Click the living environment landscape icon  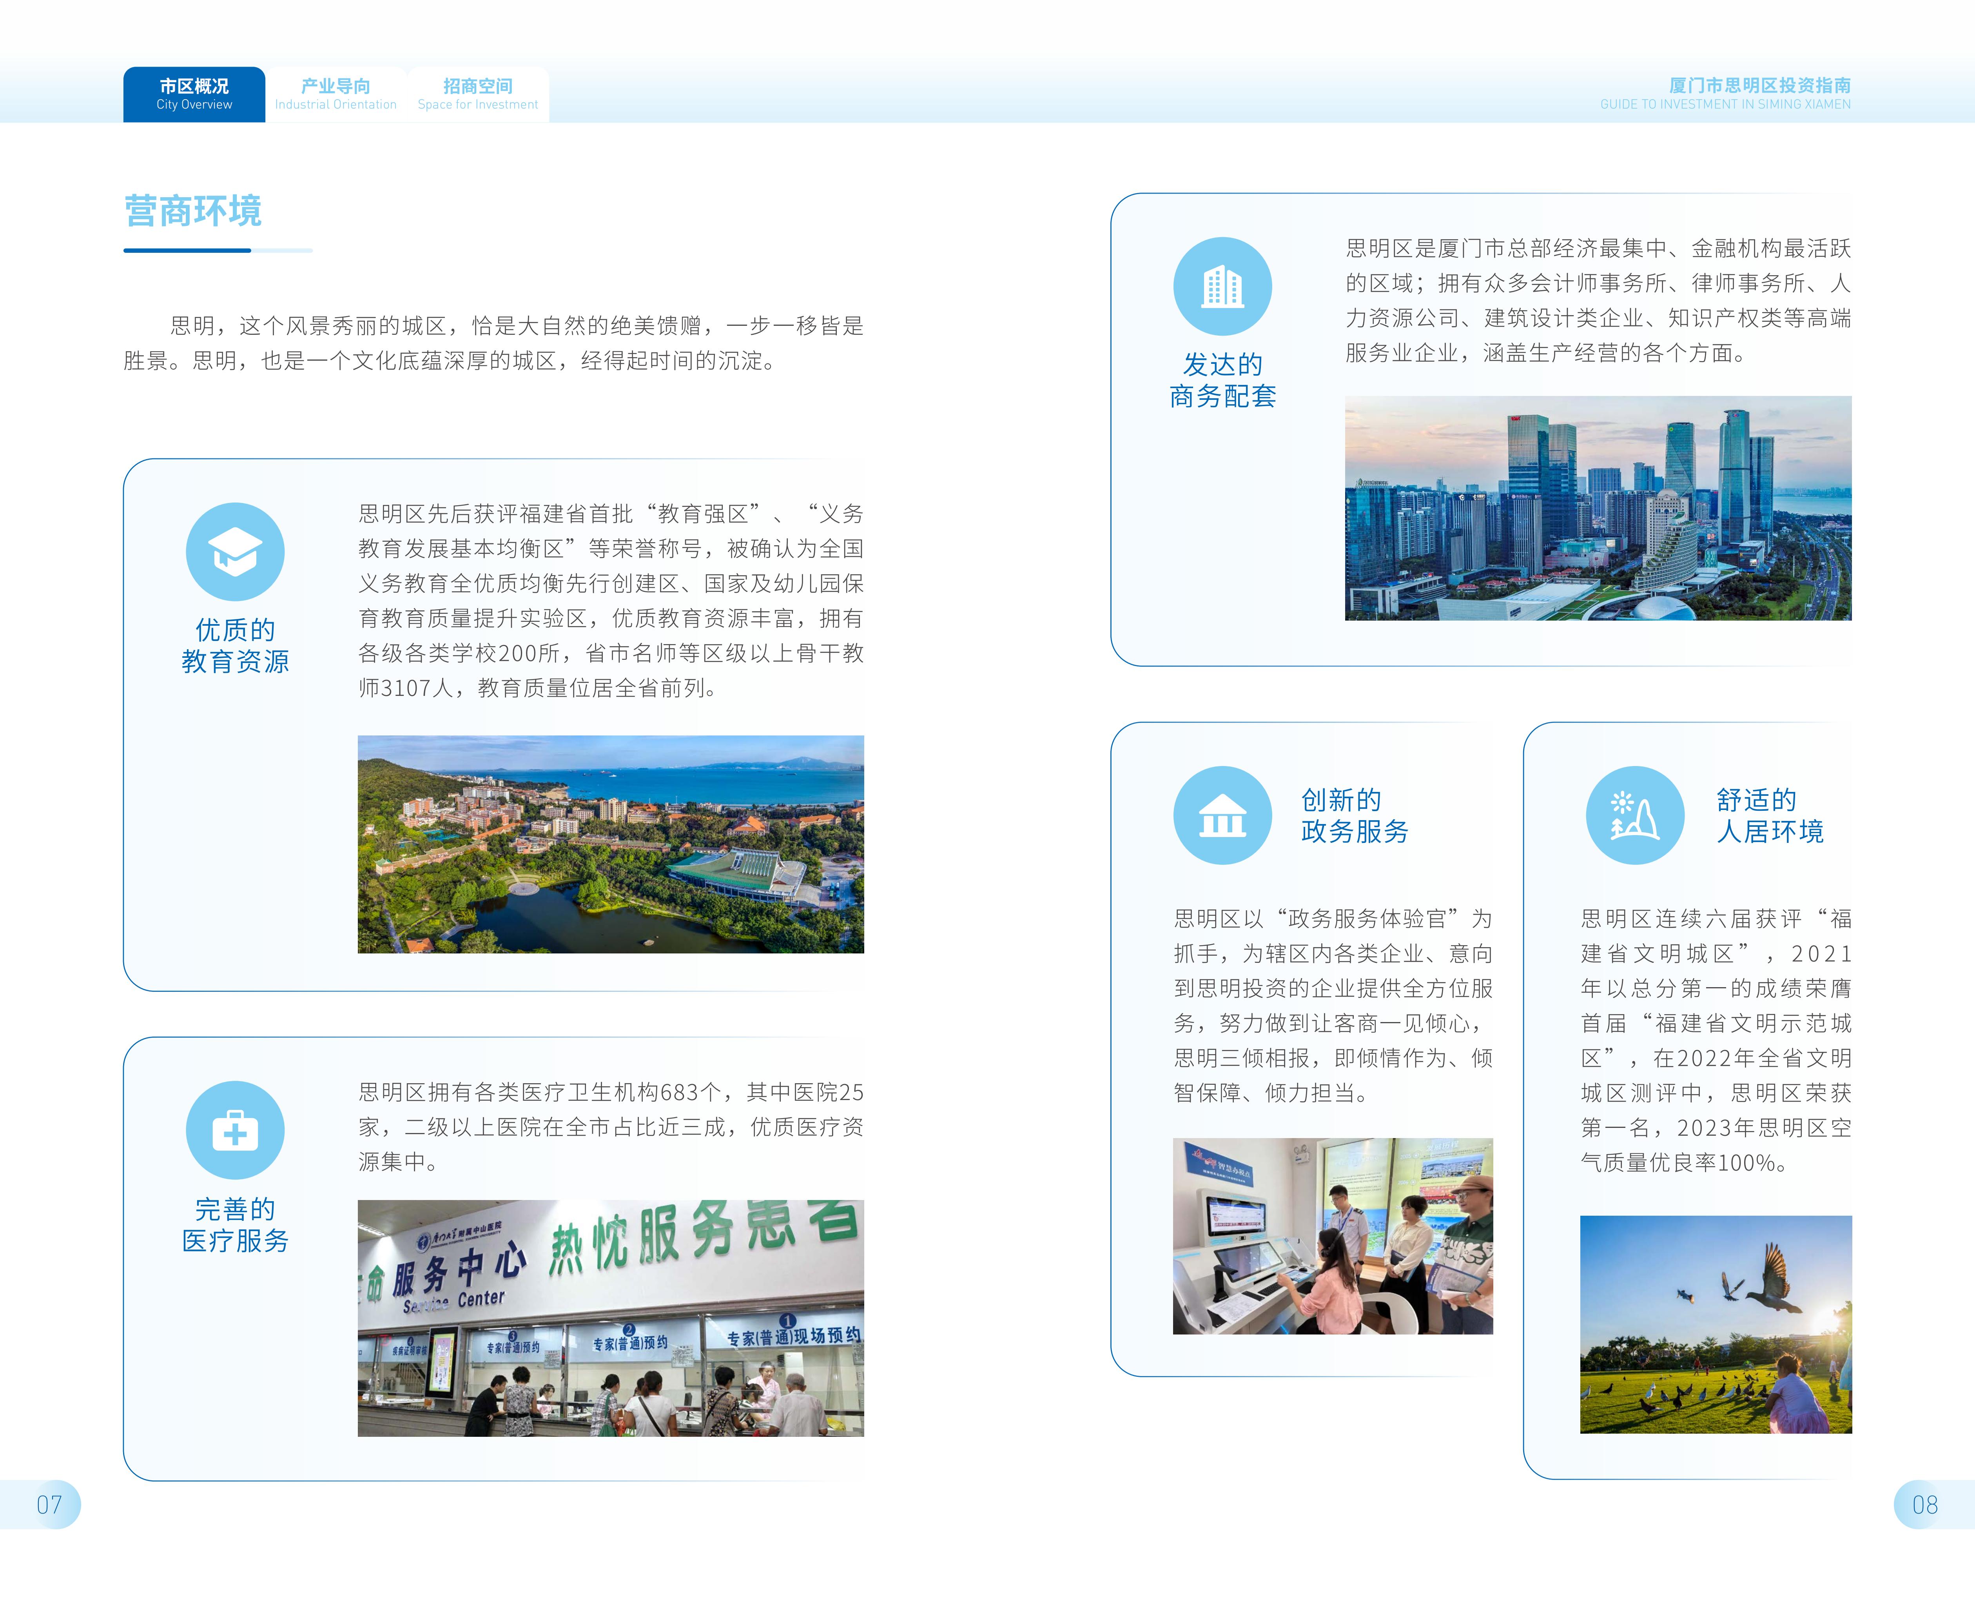click(x=1635, y=815)
